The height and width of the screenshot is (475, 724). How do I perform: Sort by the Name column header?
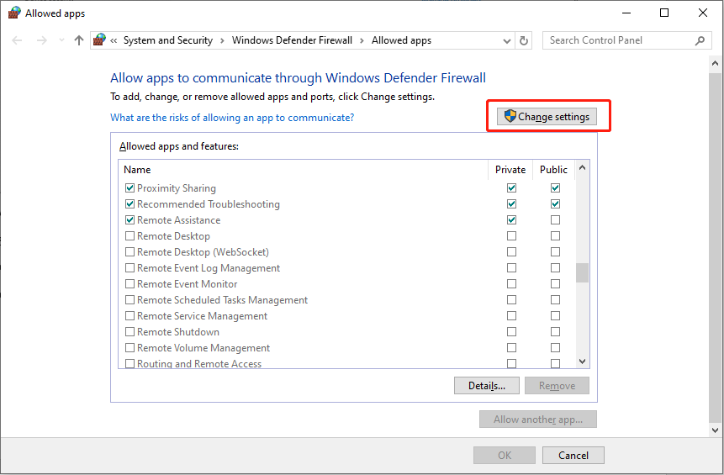(x=304, y=170)
